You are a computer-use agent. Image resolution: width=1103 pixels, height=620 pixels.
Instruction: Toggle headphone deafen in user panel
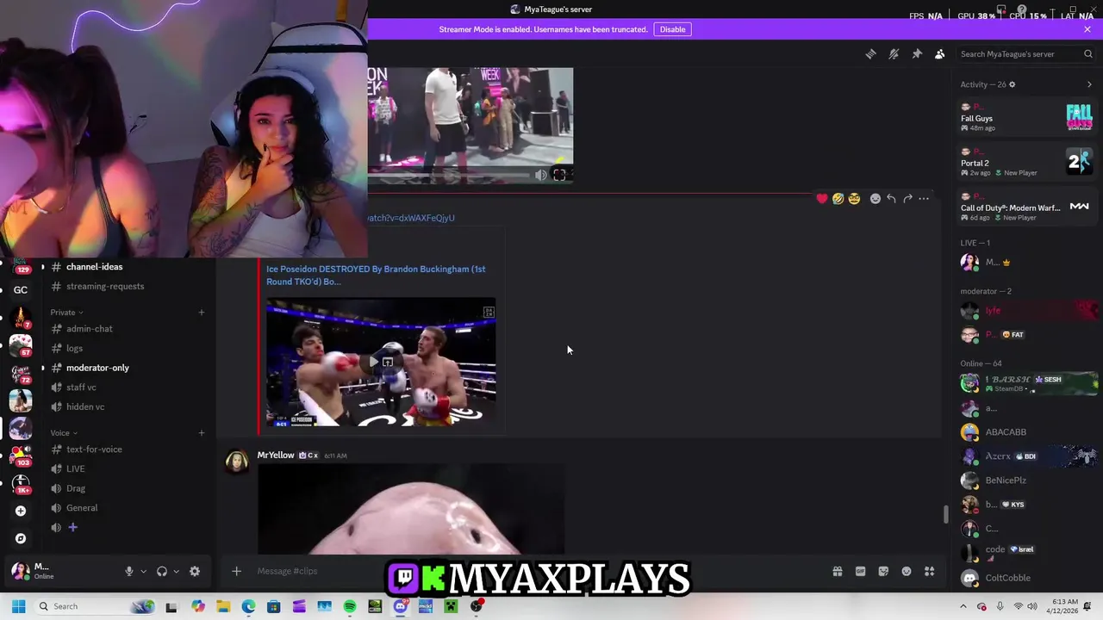pyautogui.click(x=161, y=571)
